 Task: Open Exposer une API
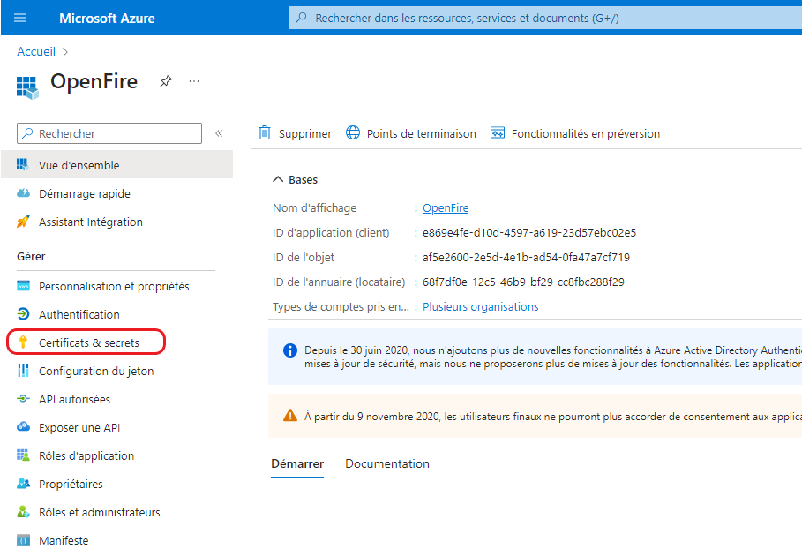click(x=79, y=427)
